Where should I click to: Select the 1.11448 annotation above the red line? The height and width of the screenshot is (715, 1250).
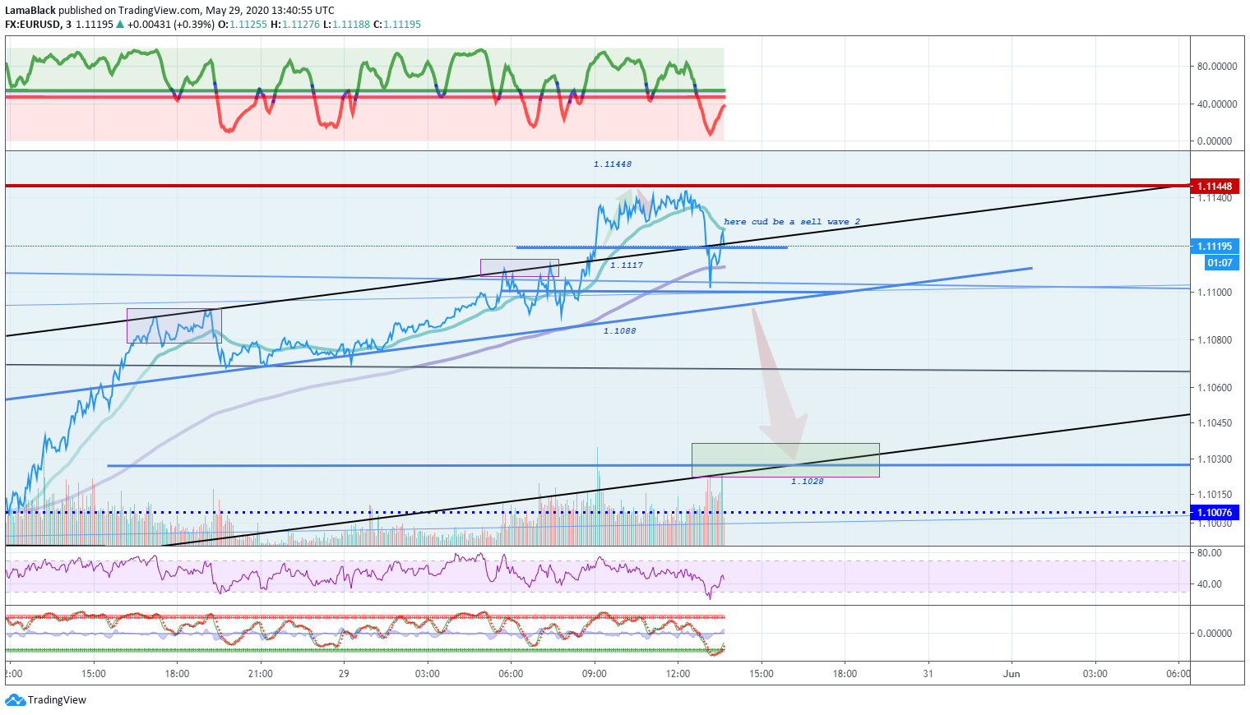click(613, 164)
